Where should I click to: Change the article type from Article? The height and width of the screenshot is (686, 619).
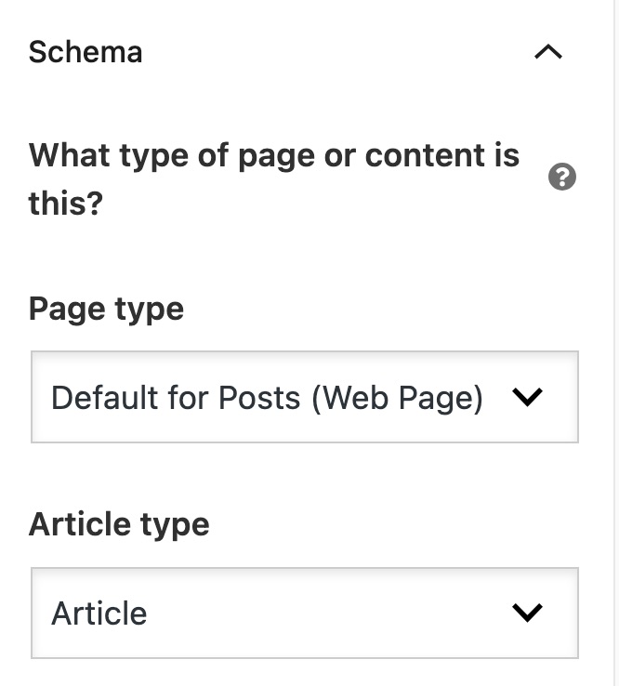305,613
